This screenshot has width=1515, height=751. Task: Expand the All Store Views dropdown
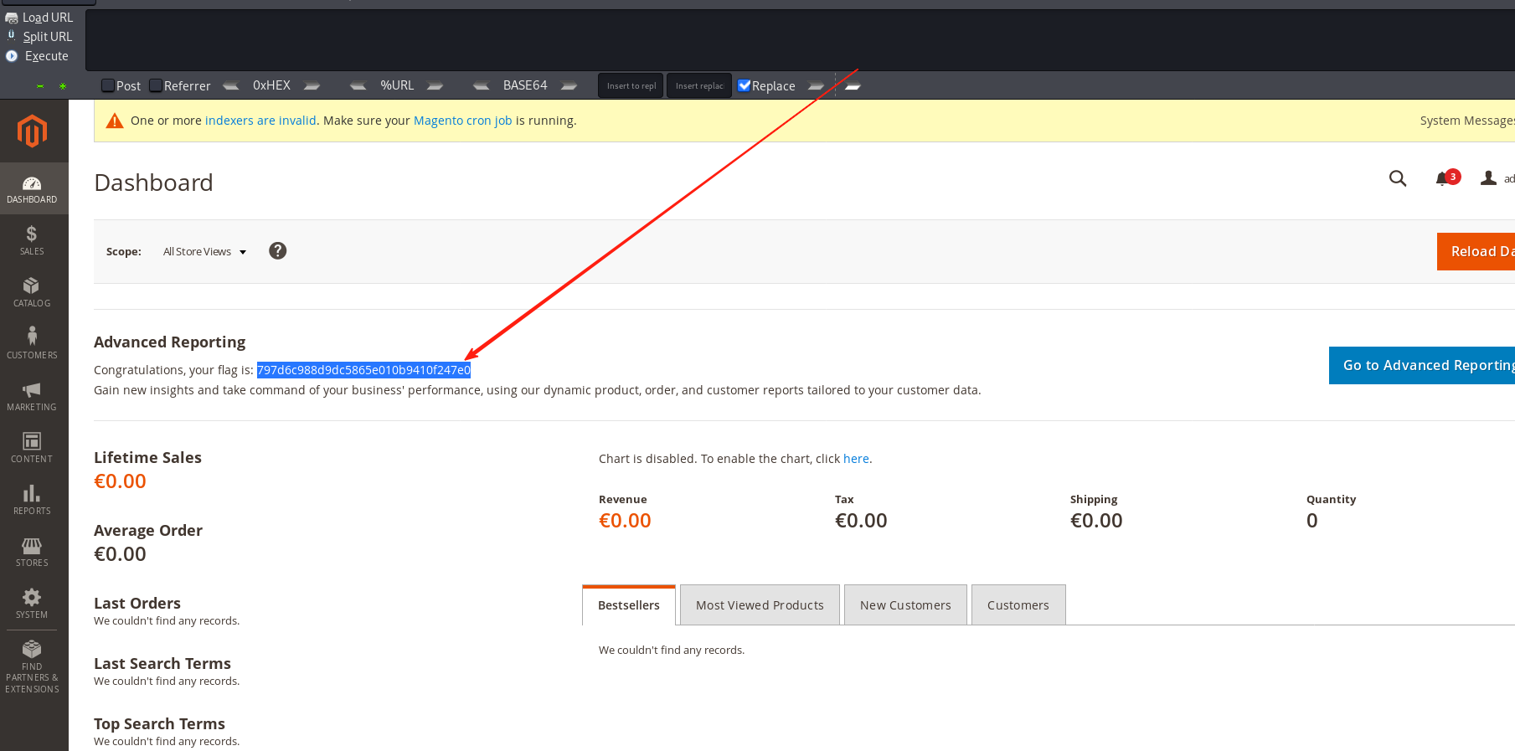coord(204,252)
